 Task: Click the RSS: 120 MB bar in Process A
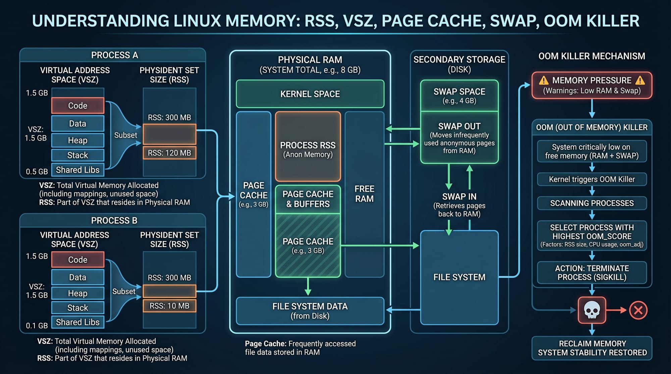(x=169, y=153)
